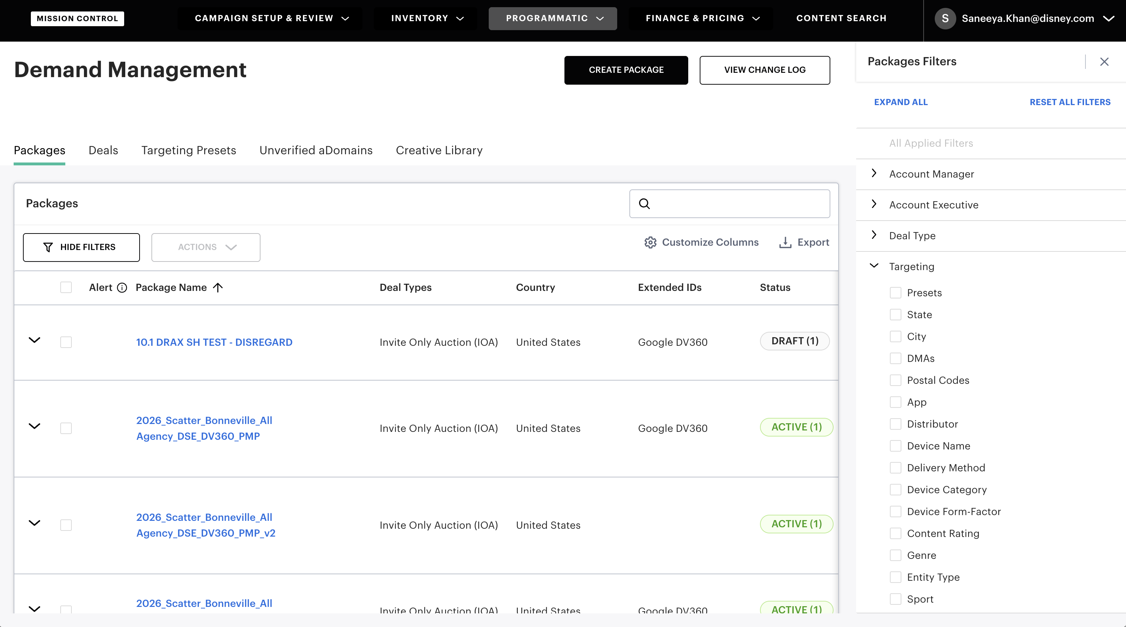Check the City targeting filter
Viewport: 1126px width, 627px height.
tap(896, 336)
